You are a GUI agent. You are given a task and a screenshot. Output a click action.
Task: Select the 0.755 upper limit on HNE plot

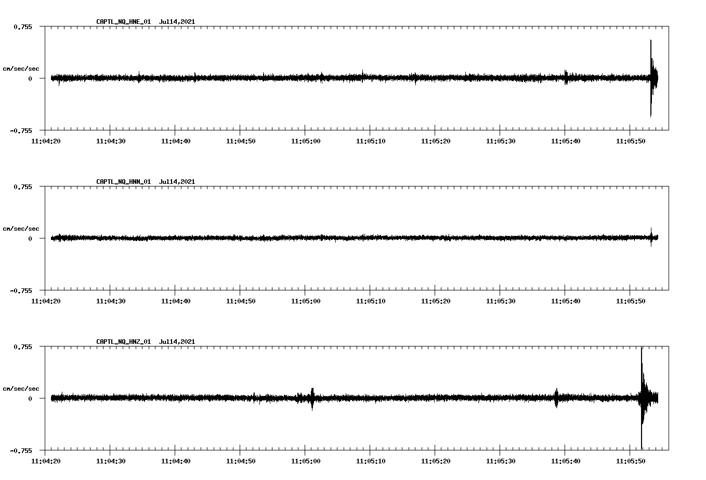[x=22, y=26]
